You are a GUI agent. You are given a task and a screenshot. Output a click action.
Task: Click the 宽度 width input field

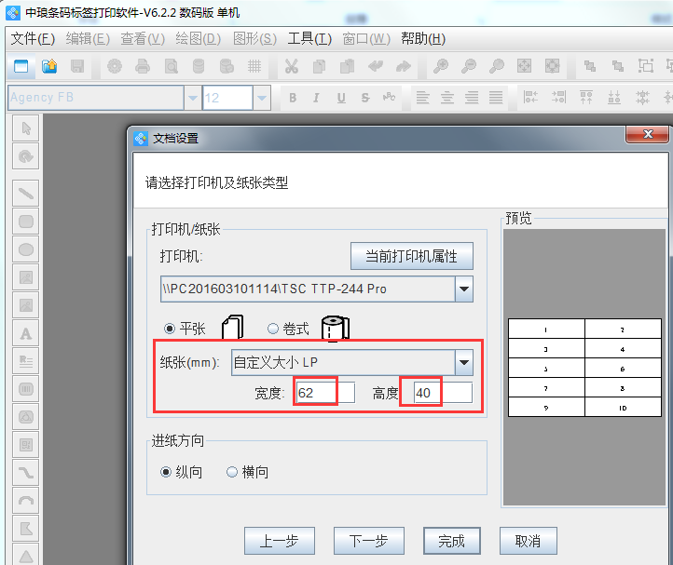pos(323,393)
